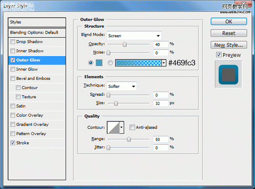255x189 pixels.
Task: Enable the Contour sub-option checkbox
Action: [18, 88]
